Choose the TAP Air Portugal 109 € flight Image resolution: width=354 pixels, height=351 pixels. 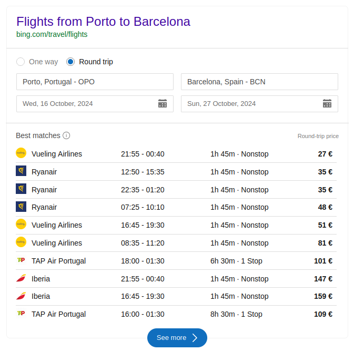176,314
